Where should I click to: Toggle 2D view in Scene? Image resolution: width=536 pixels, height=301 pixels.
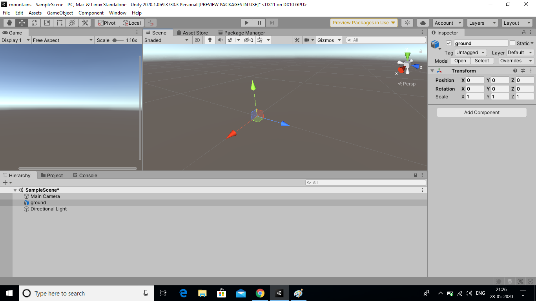(x=197, y=40)
